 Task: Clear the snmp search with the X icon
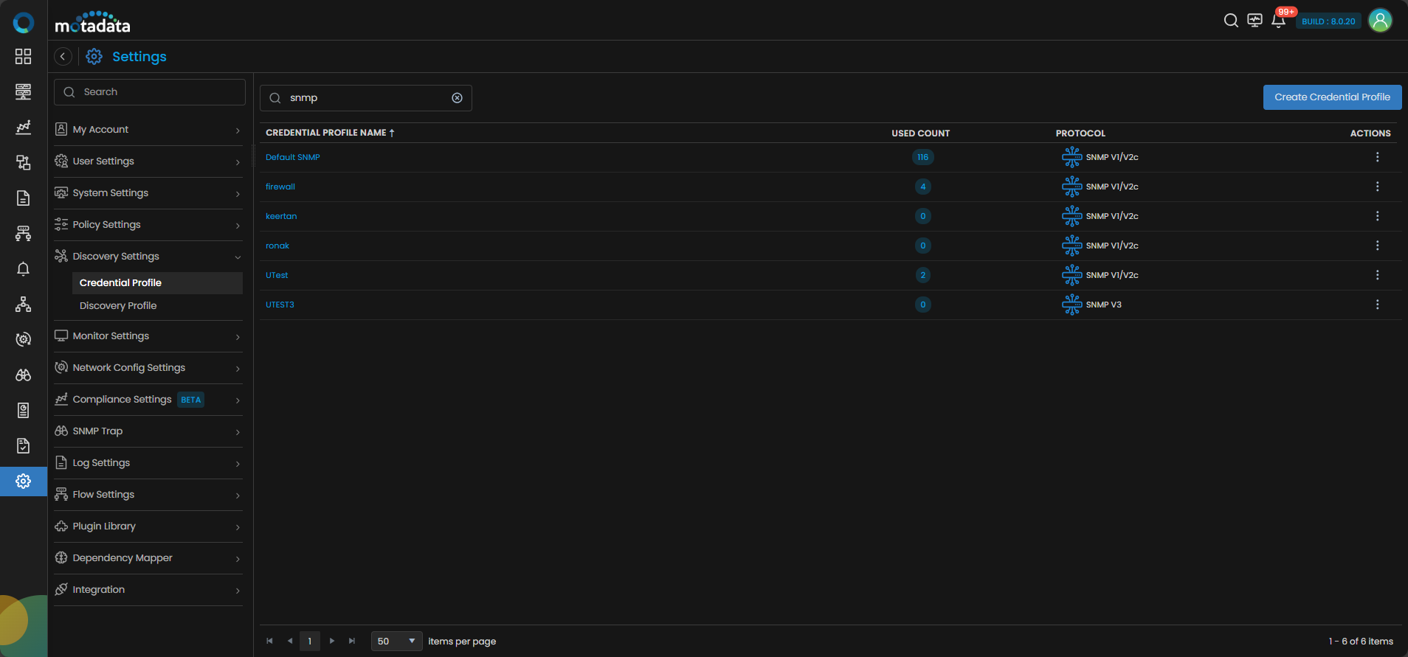458,98
